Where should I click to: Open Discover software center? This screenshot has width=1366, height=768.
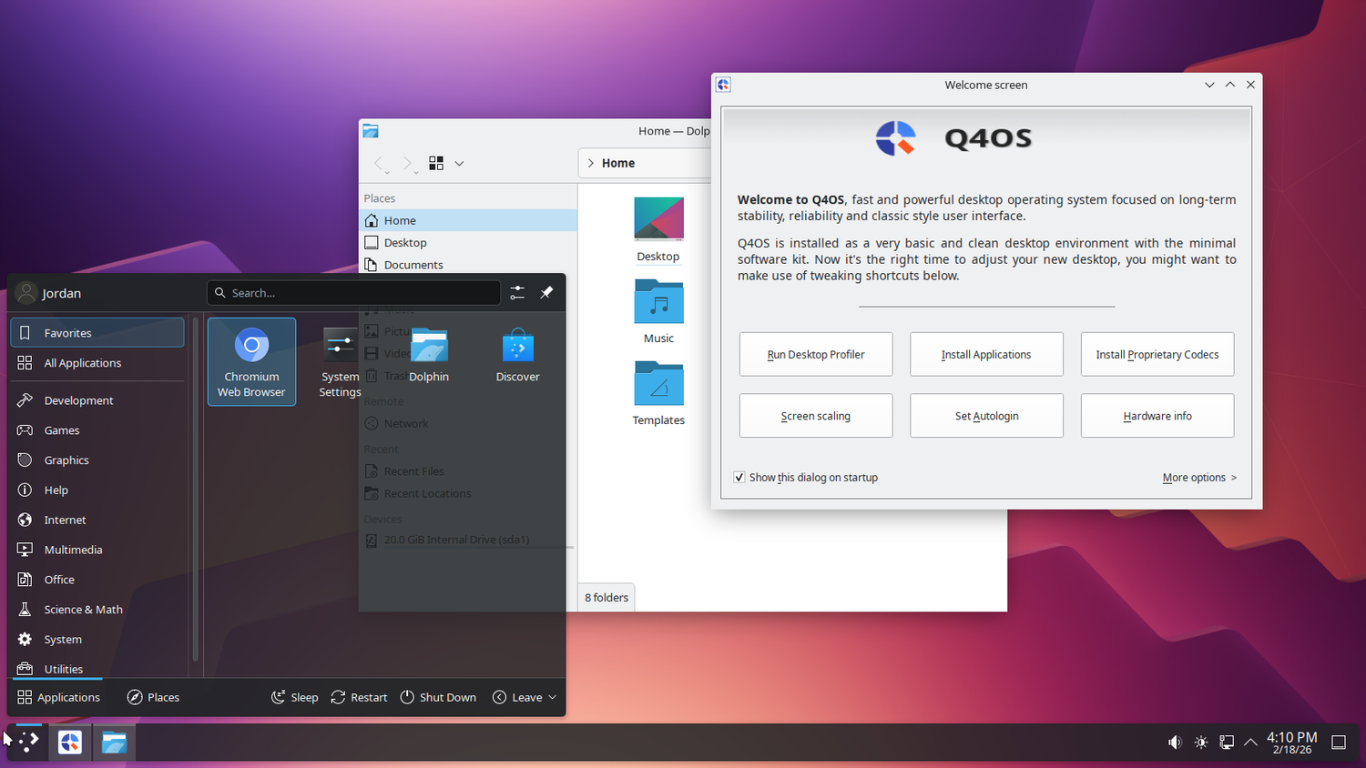pyautogui.click(x=517, y=361)
